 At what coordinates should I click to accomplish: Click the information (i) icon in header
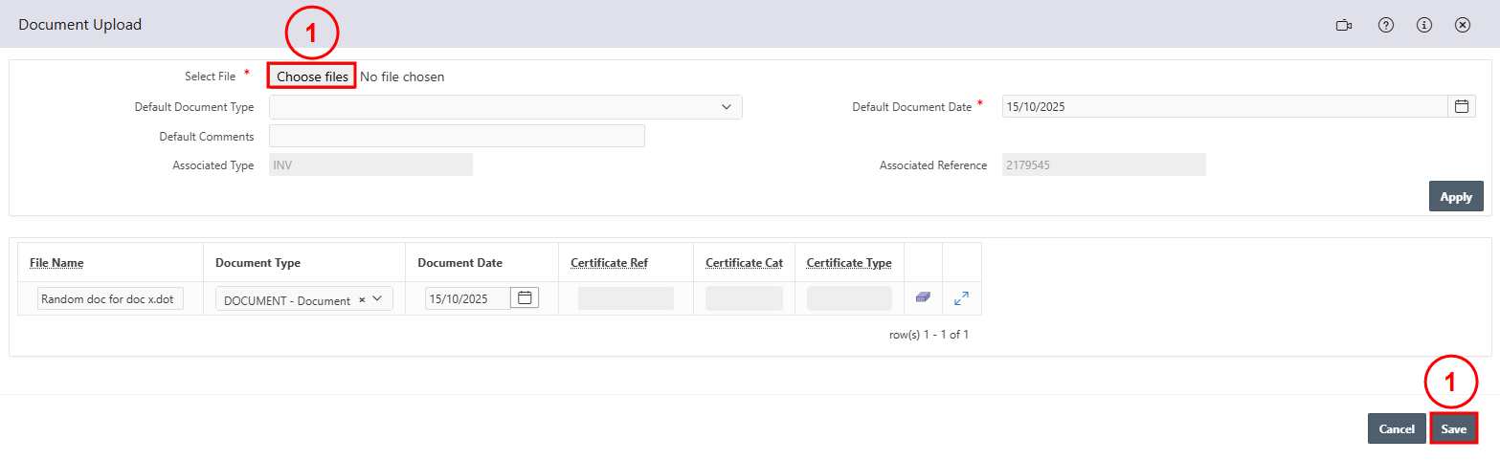1423,25
